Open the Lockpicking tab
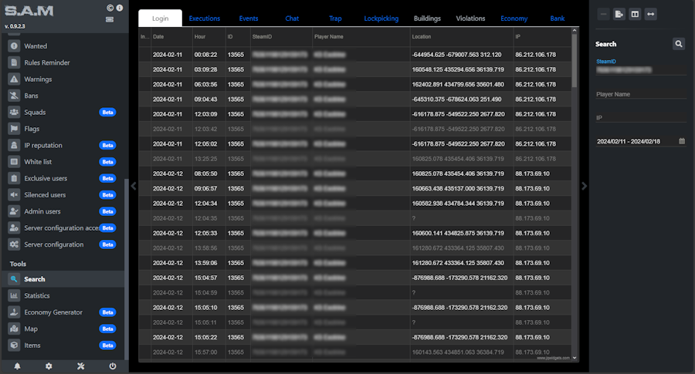Viewport: 695px width, 374px height. point(381,18)
